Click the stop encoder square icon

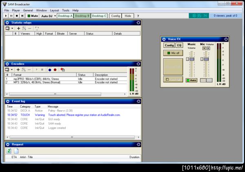42,70
